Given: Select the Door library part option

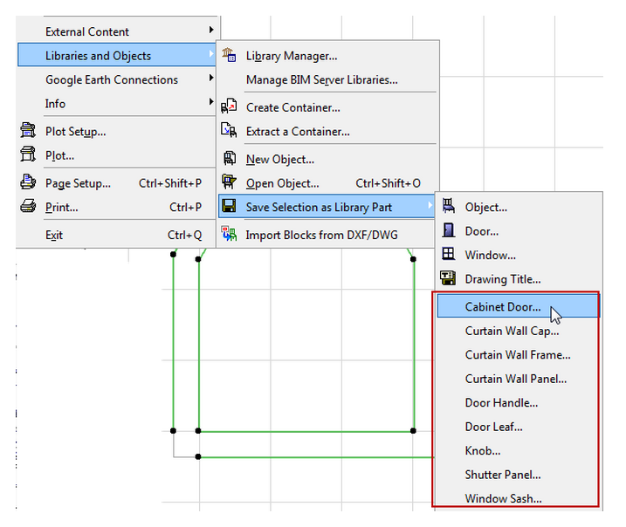Looking at the screenshot, I should tap(481, 231).
